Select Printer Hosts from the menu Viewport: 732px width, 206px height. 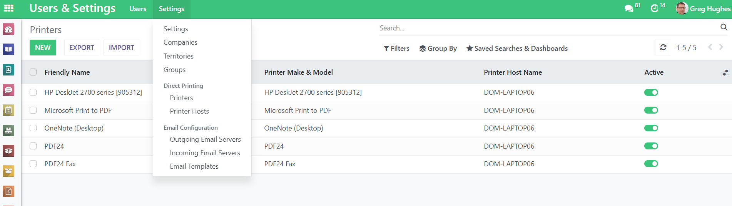click(189, 111)
